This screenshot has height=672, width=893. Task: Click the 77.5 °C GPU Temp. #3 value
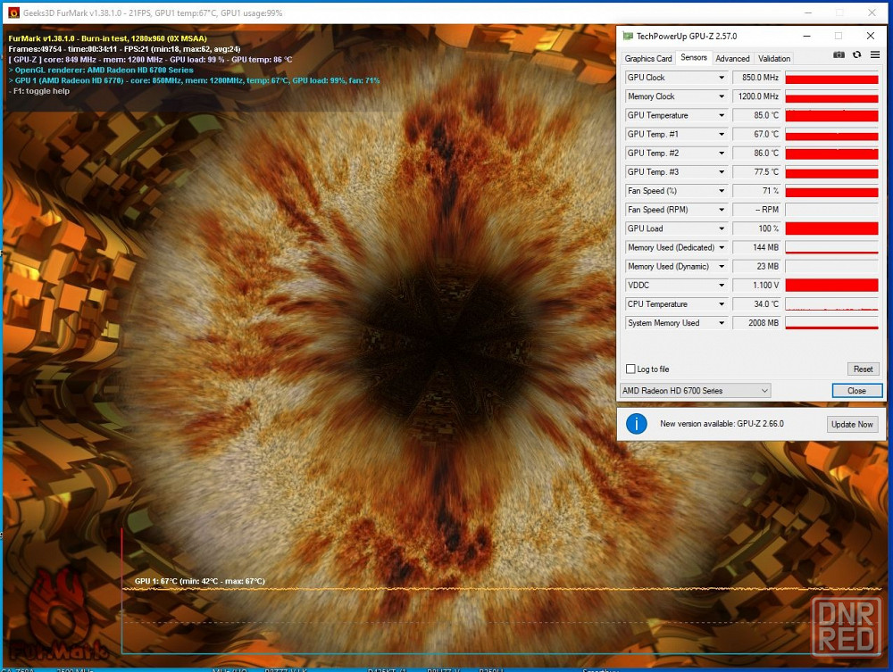point(756,171)
